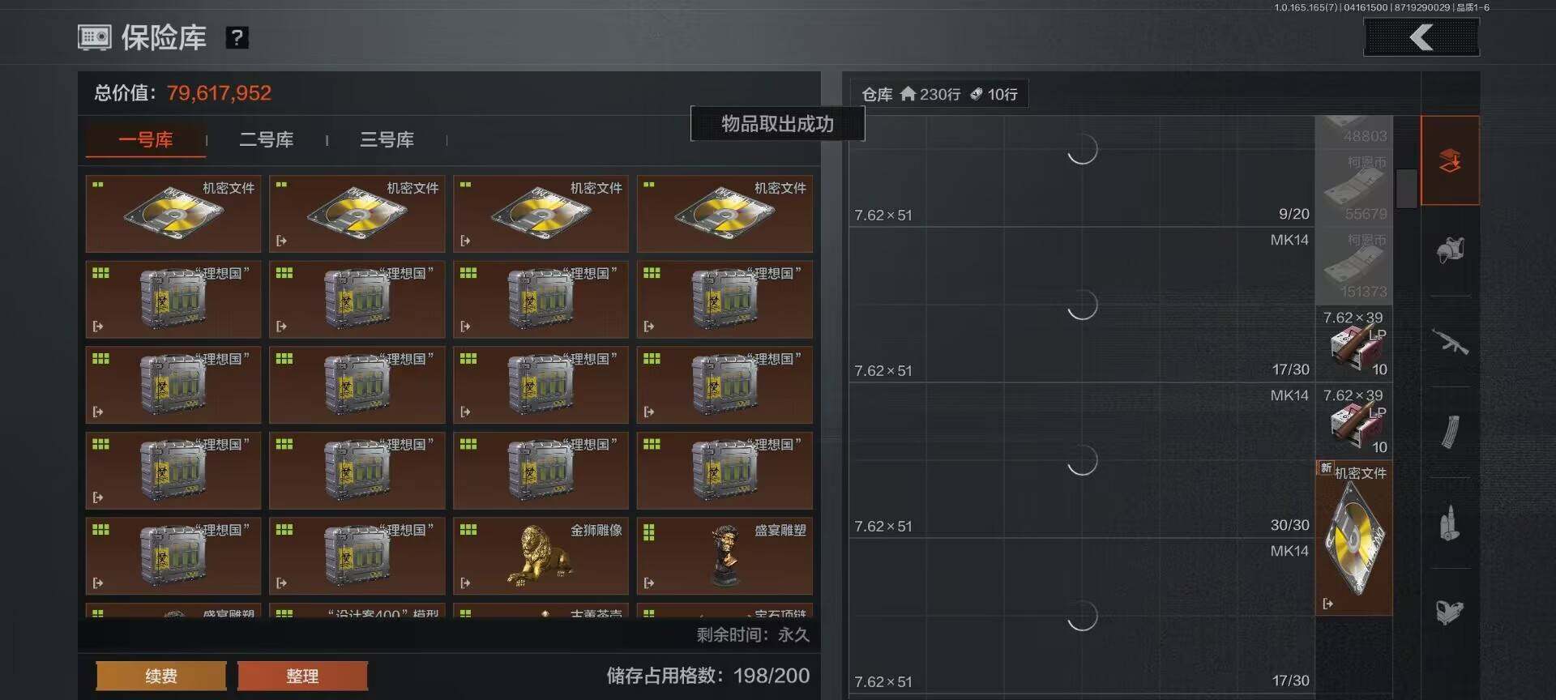Select the 金狮雕像 item in the vault
Image resolution: width=1556 pixels, height=700 pixels.
(x=541, y=557)
